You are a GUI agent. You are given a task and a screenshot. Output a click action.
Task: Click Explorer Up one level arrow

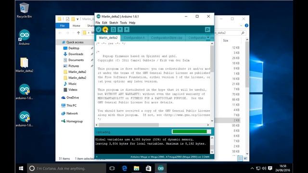[78, 33]
